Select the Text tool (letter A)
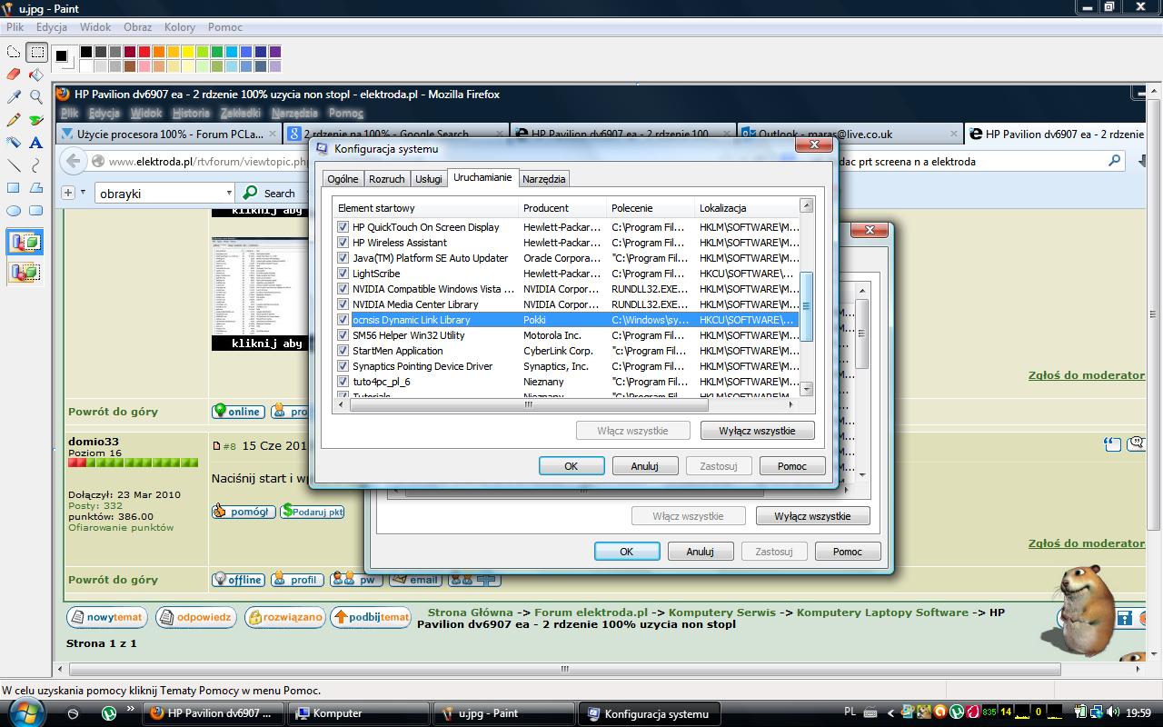 tap(36, 143)
